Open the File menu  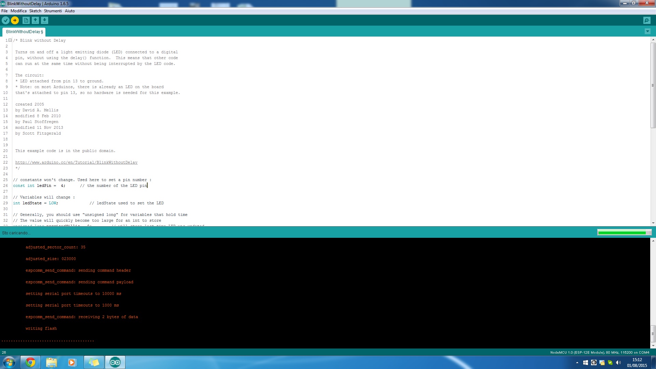[x=4, y=11]
